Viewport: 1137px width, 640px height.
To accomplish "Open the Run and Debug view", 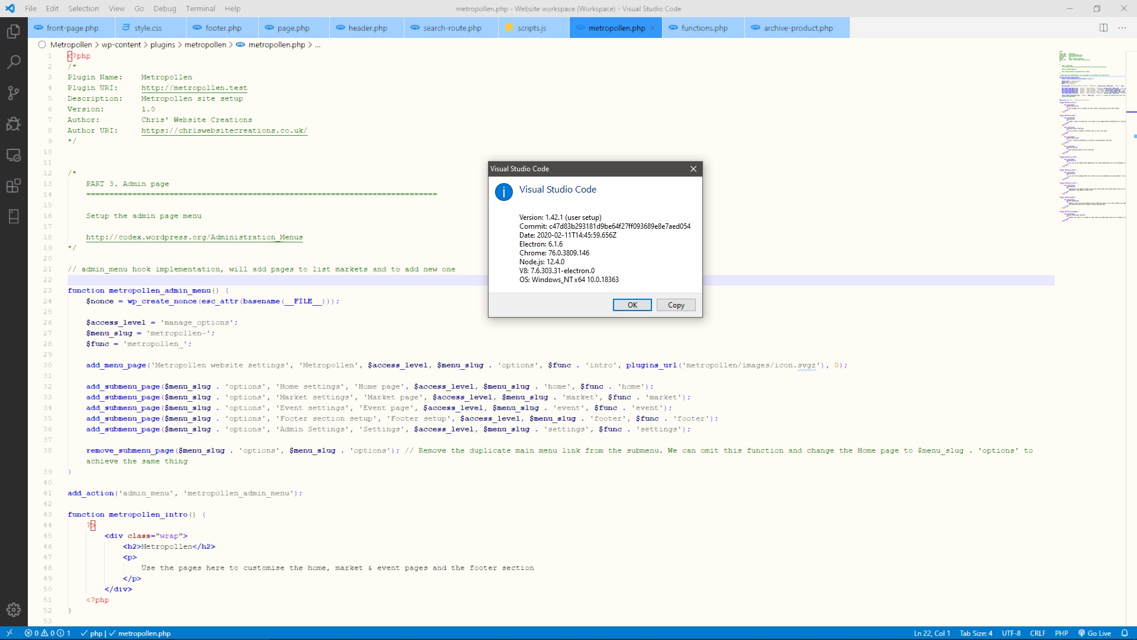I will click(x=13, y=124).
